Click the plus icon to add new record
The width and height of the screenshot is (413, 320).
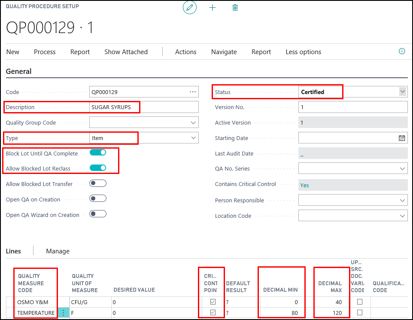213,8
